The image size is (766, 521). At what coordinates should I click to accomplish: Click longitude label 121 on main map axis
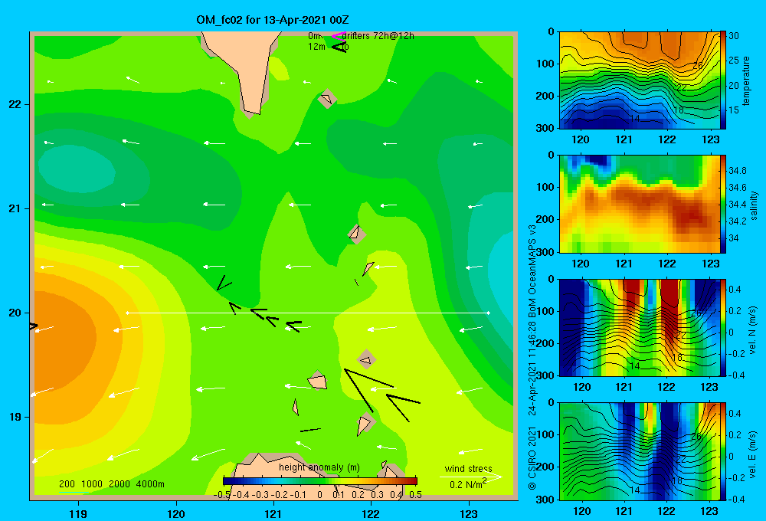point(273,513)
